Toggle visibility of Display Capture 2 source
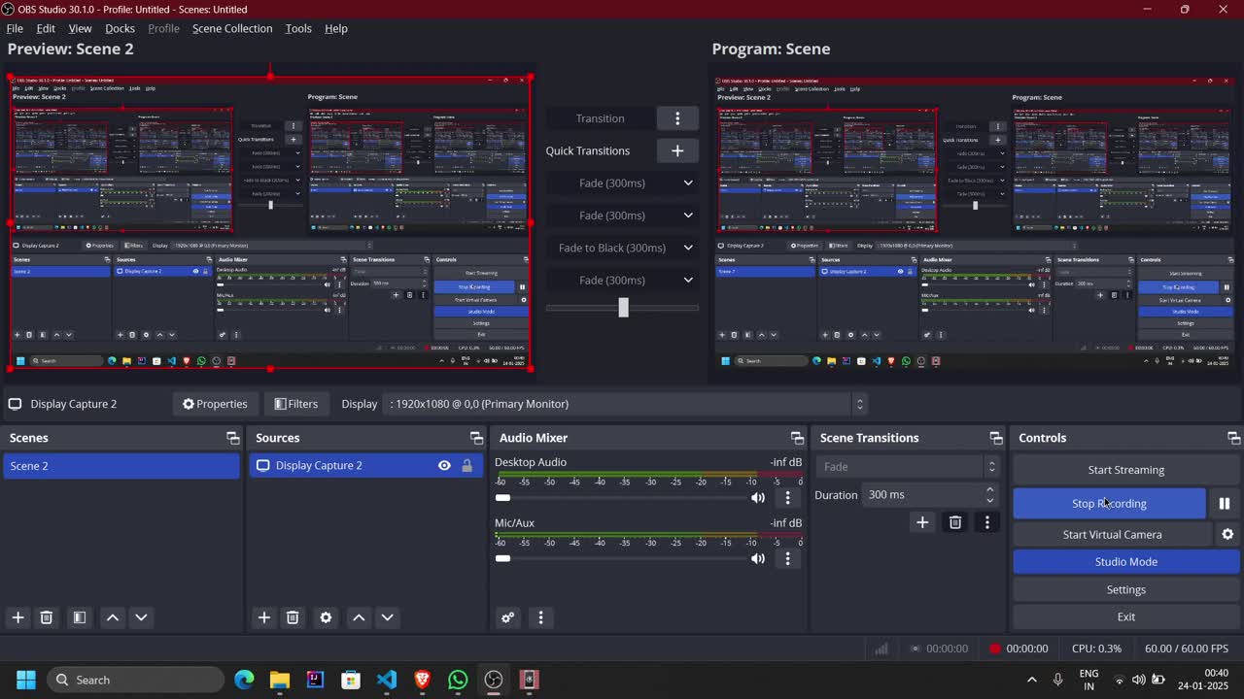The height and width of the screenshot is (699, 1244). click(444, 466)
